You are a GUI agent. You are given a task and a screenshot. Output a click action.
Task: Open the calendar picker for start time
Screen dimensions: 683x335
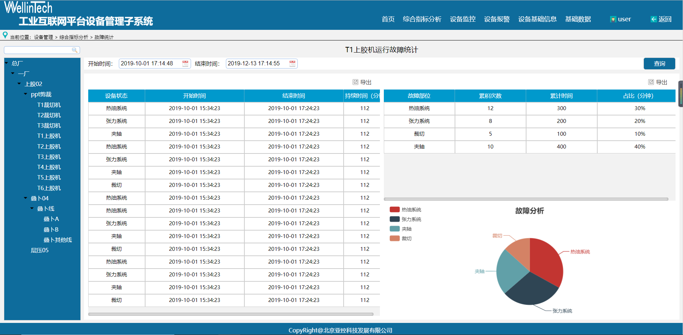[185, 64]
